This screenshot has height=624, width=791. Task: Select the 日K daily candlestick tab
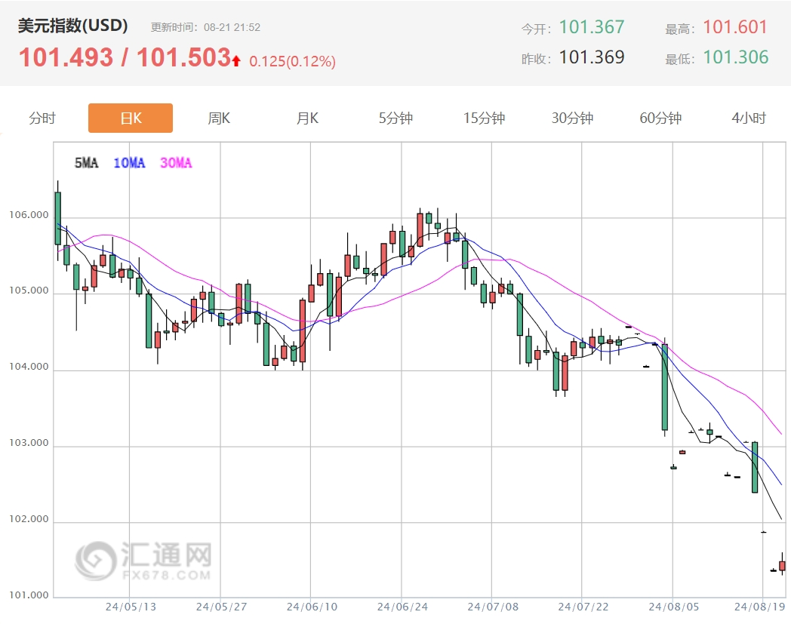[130, 118]
